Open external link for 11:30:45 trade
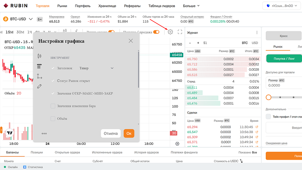Viewport: 302px width, 170px height. 257,127
